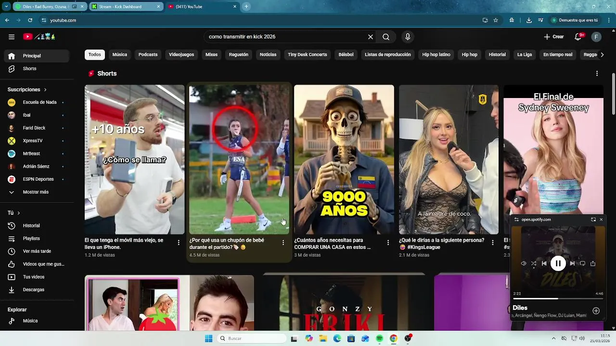Open Música under Explorar
616x346 pixels.
pos(36,321)
